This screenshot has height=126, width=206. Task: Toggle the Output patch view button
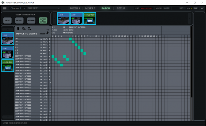click(x=19, y=20)
